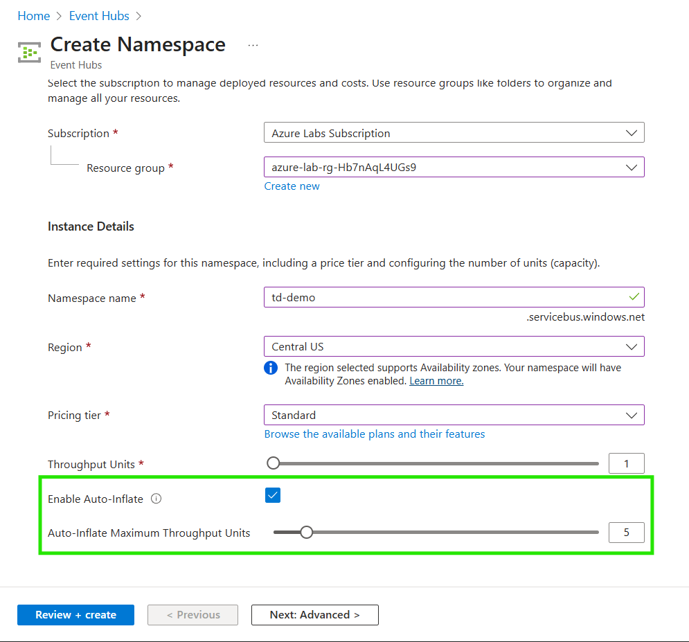Expand the Subscription dropdown

coord(454,133)
